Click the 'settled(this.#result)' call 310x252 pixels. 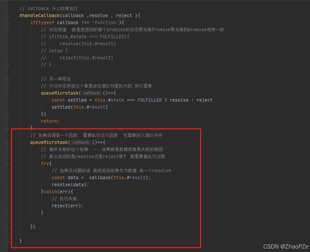pyautogui.click(x=80, y=107)
